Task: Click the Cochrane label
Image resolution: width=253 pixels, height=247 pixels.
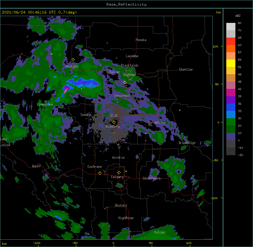Action: [95, 167]
